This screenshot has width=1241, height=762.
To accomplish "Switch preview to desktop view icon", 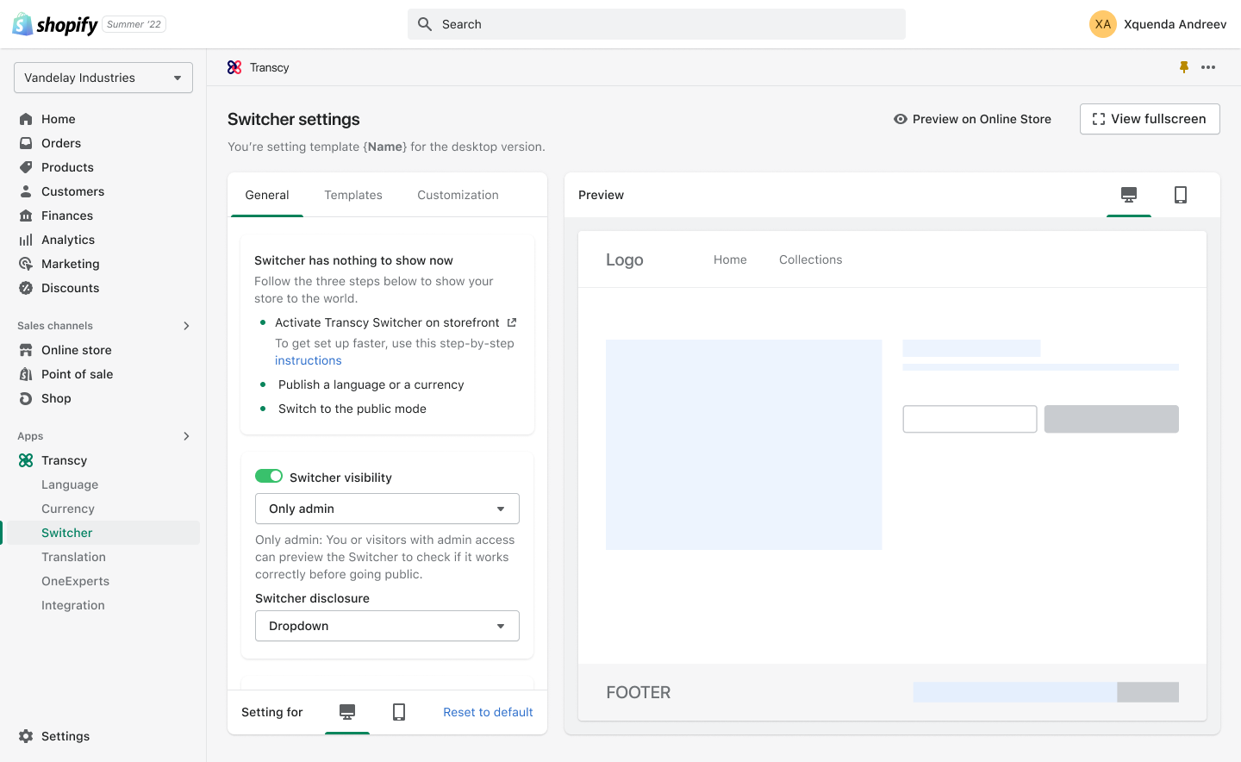I will point(1129,195).
